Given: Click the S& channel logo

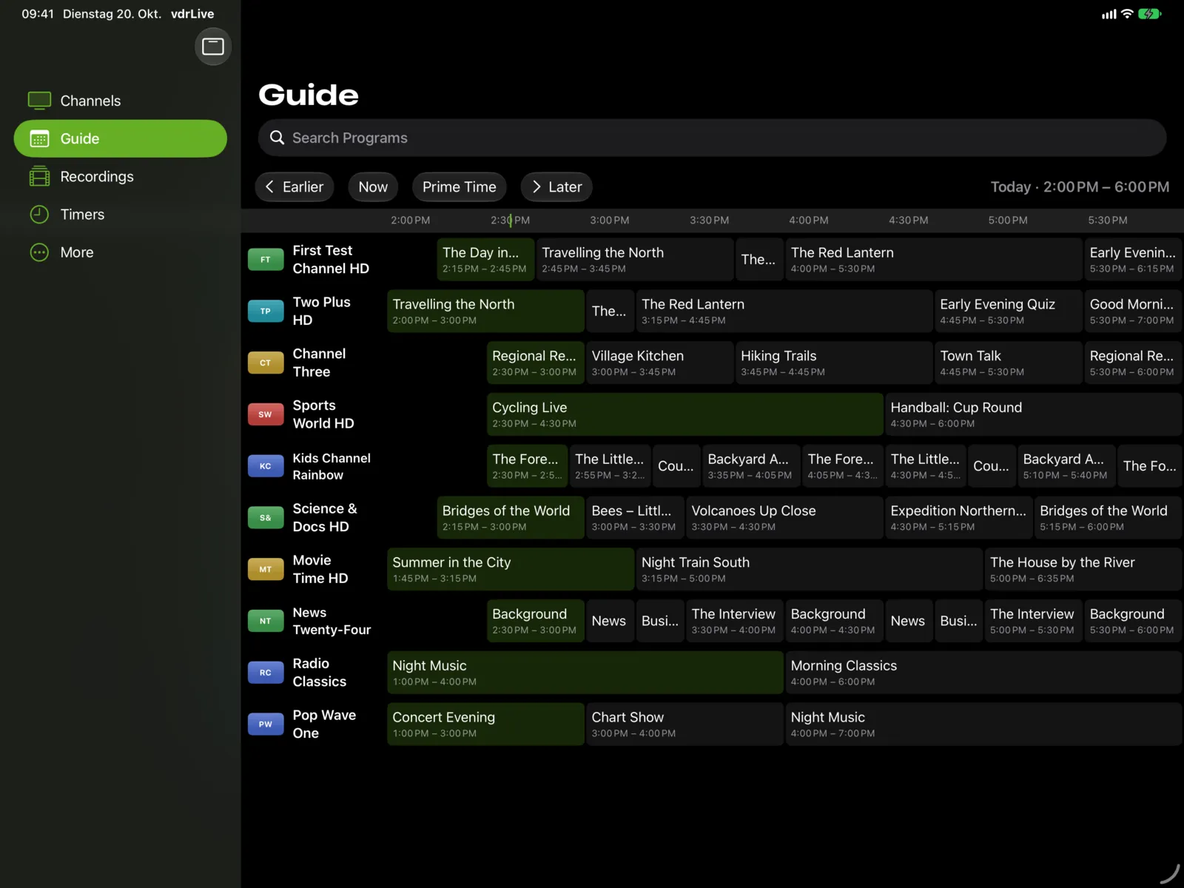Looking at the screenshot, I should (266, 518).
